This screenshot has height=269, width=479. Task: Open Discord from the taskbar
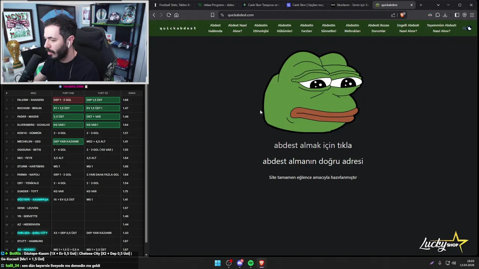240,263
